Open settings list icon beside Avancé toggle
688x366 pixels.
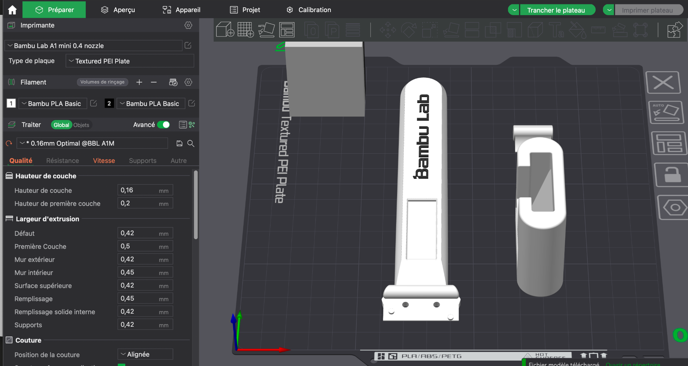coord(183,125)
